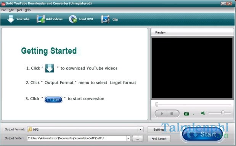Open the Settings button

(x=159, y=130)
